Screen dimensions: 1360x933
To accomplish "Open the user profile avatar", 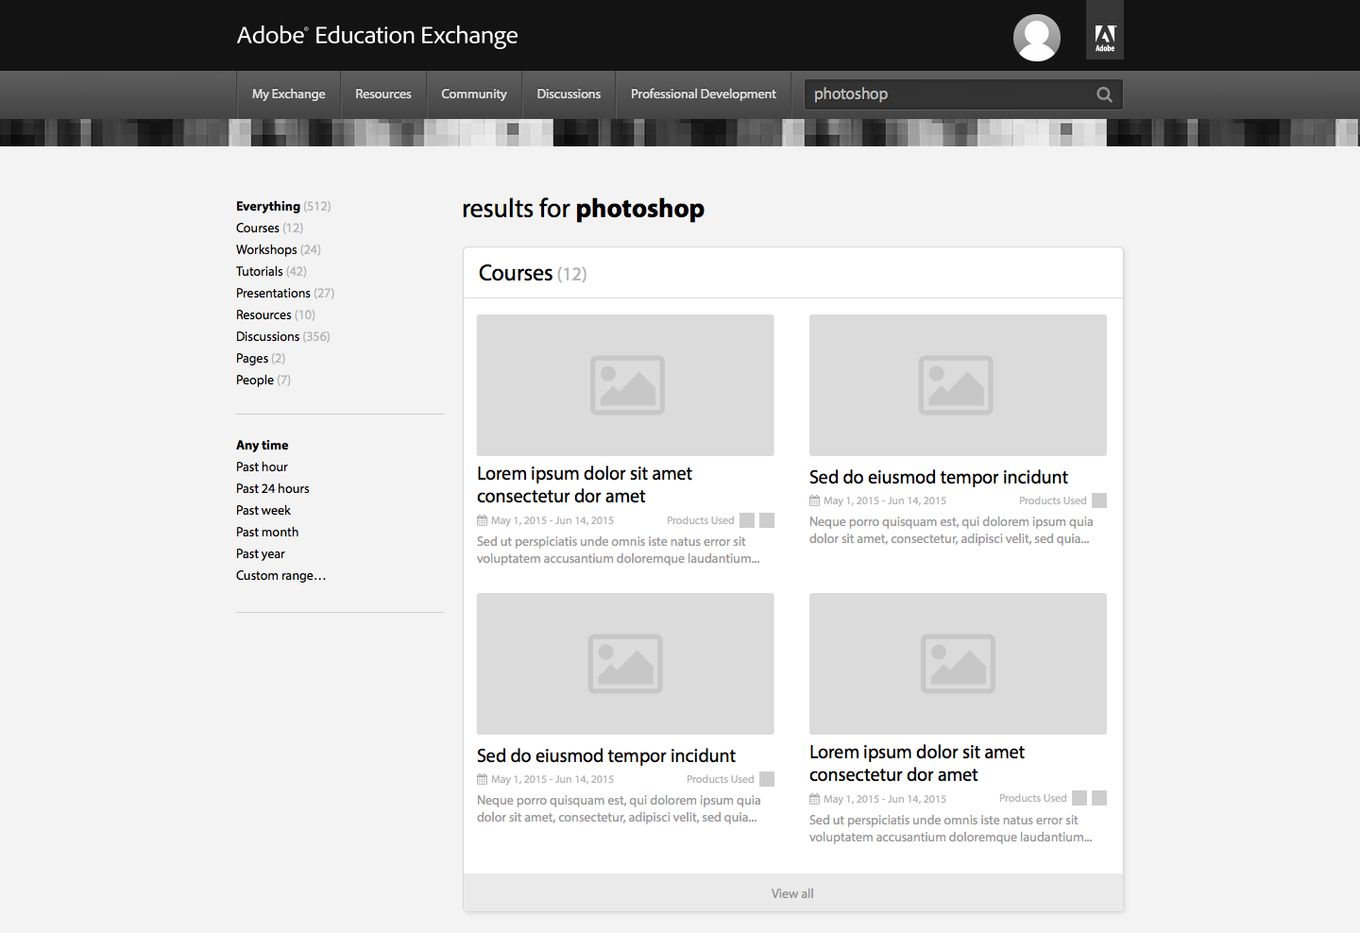I will [1036, 38].
